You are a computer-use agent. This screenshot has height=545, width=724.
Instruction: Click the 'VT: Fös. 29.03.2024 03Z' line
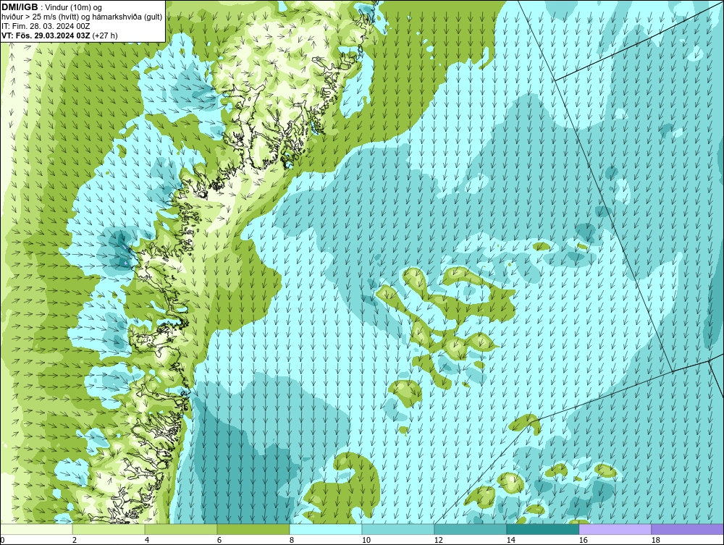[46, 35]
